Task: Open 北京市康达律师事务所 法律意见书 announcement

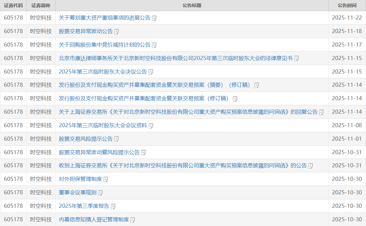Action: pos(175,58)
